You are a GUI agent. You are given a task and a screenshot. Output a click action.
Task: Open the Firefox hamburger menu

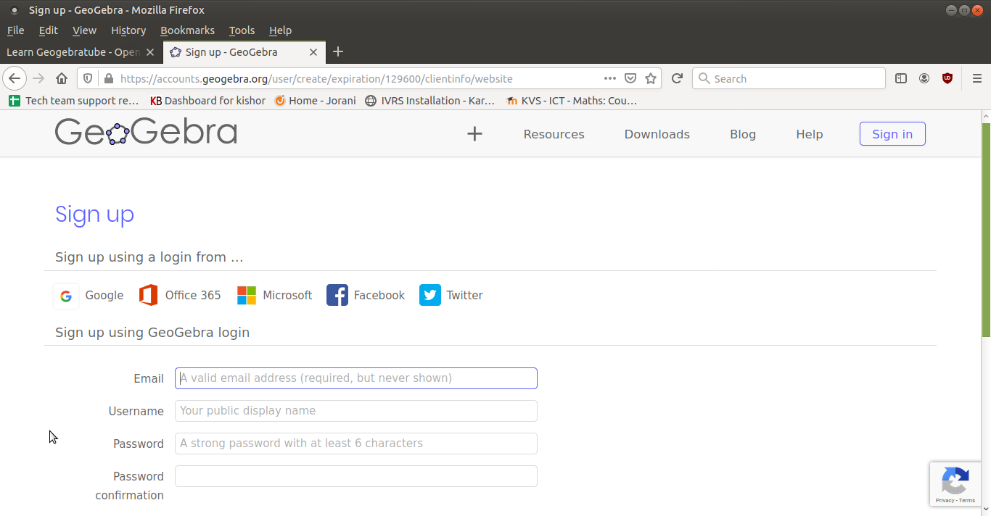point(976,78)
